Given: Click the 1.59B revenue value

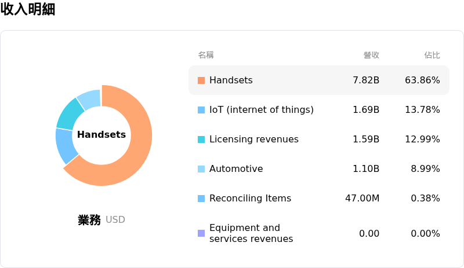Looking at the screenshot, I should (x=366, y=139).
